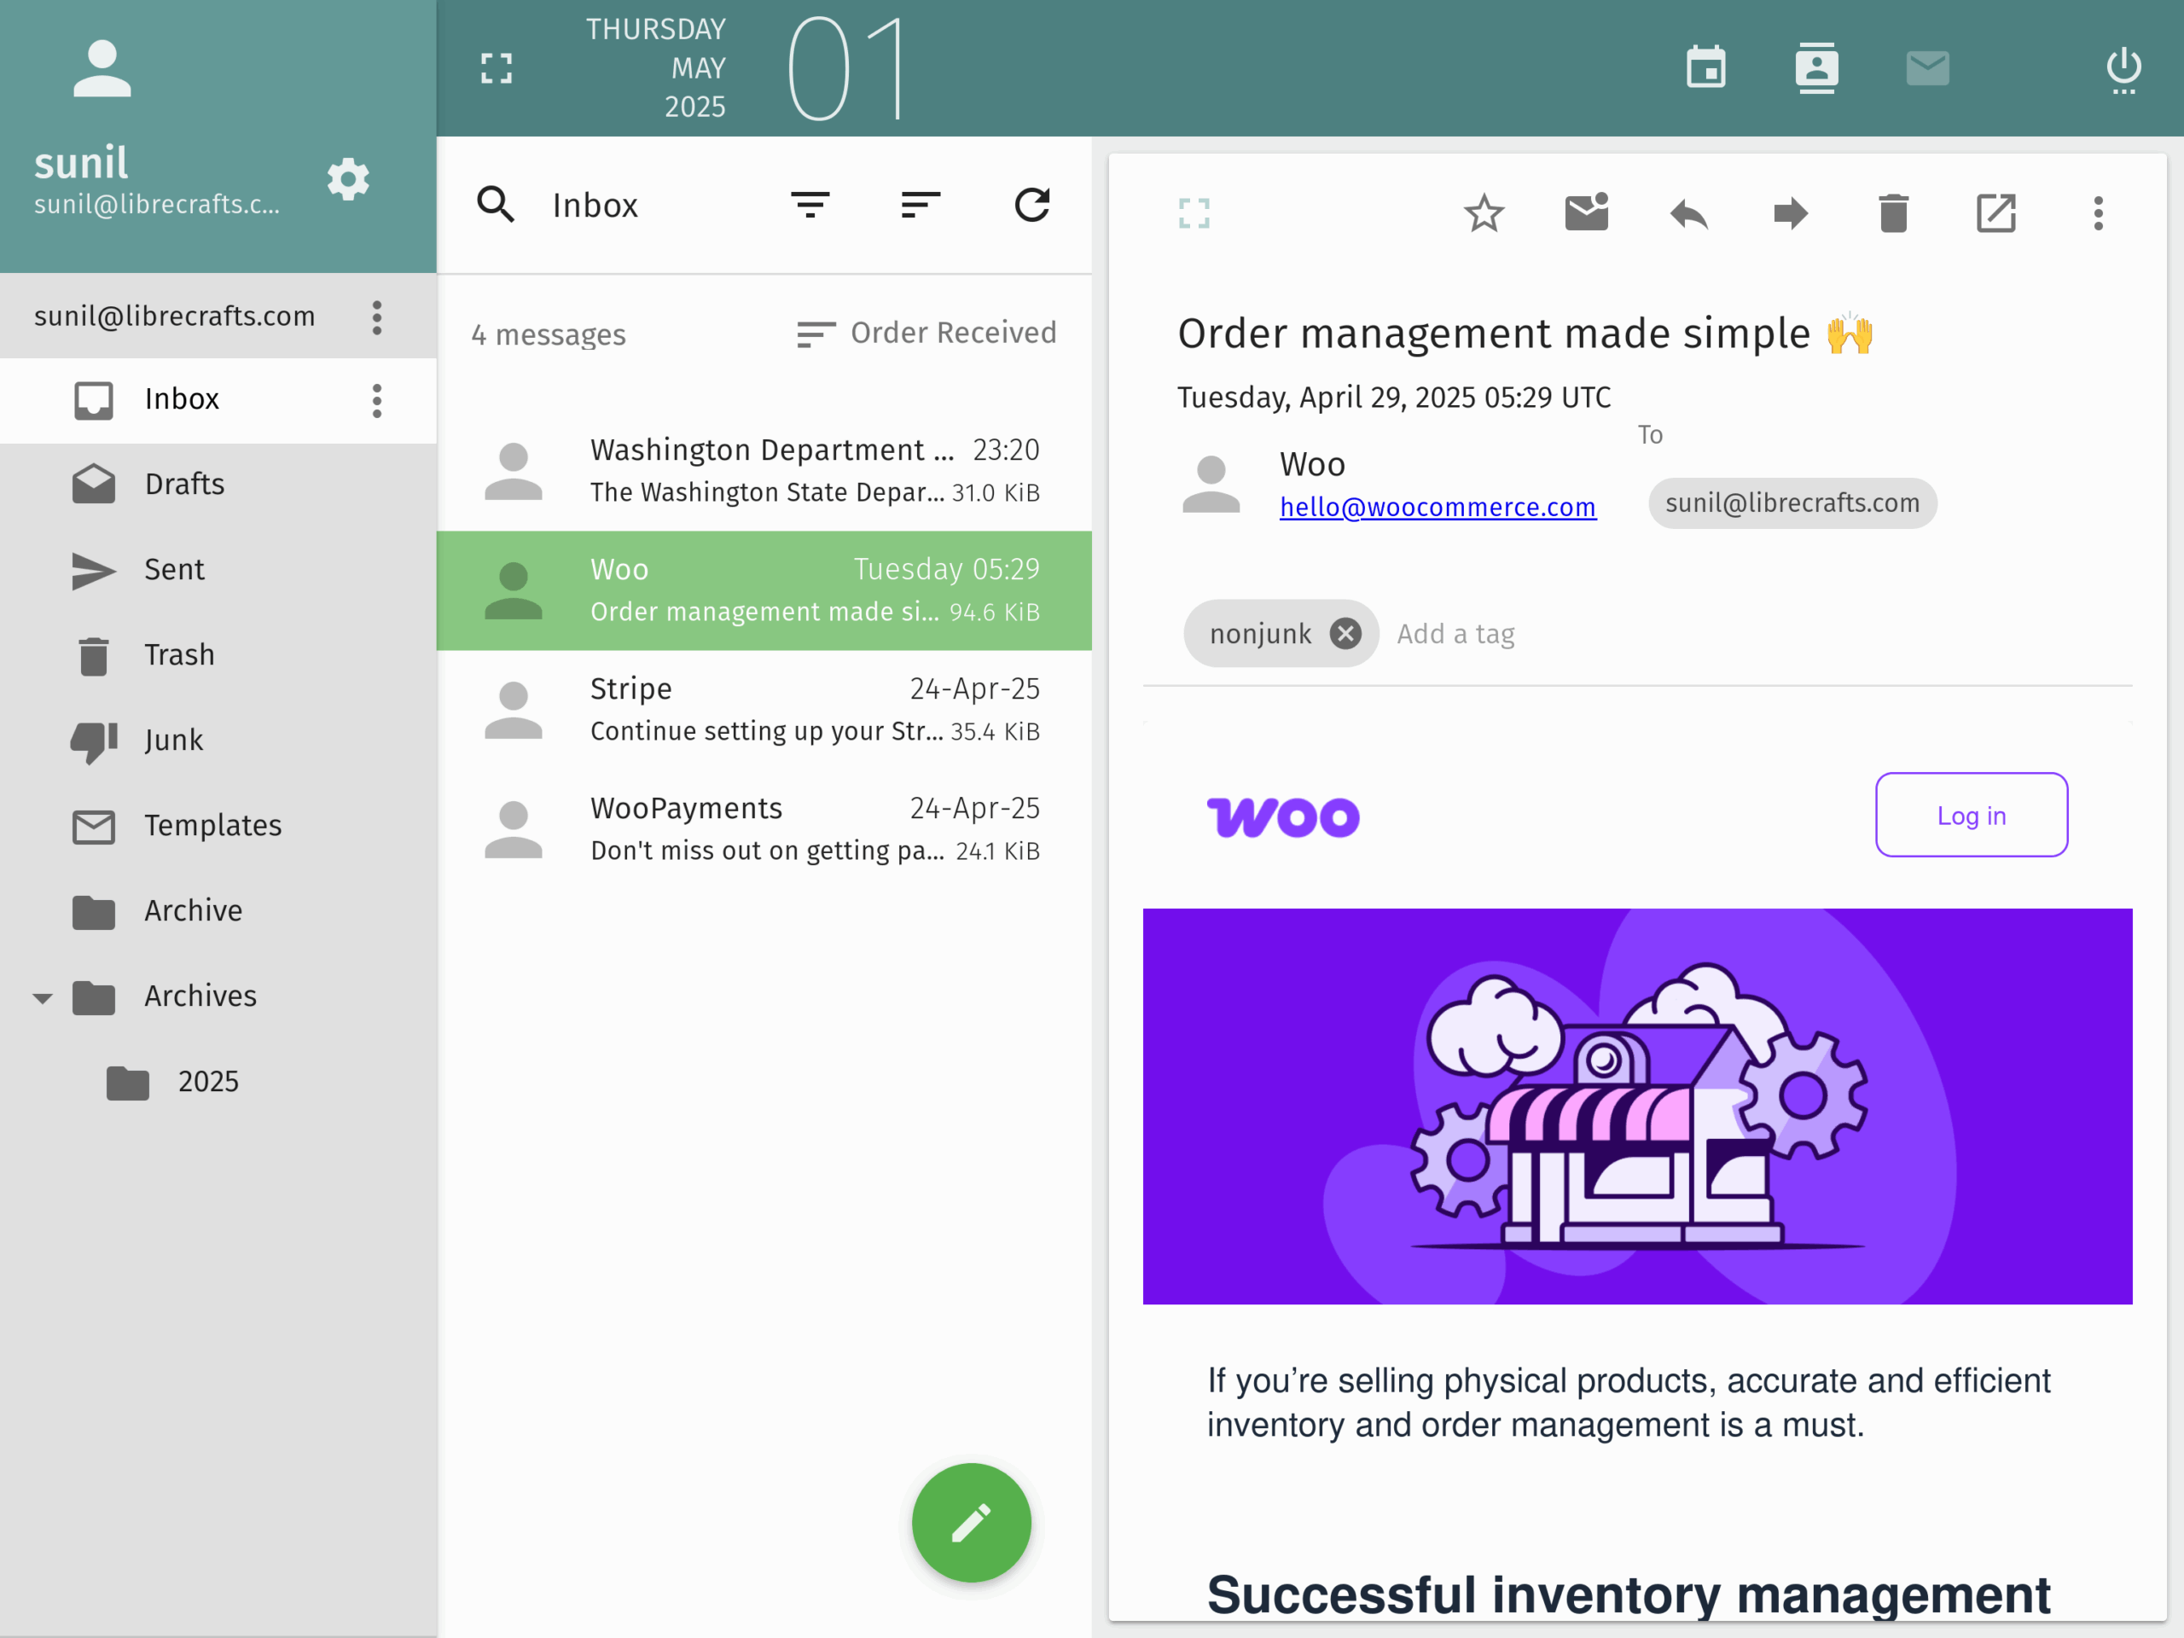Click recipient chip sunil@librecrafts.com
The image size is (2184, 1638).
coord(1792,503)
